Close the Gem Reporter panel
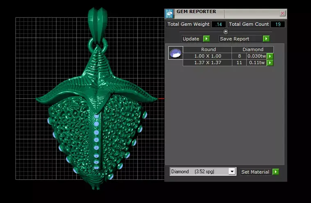311x203 pixels. click(282, 13)
